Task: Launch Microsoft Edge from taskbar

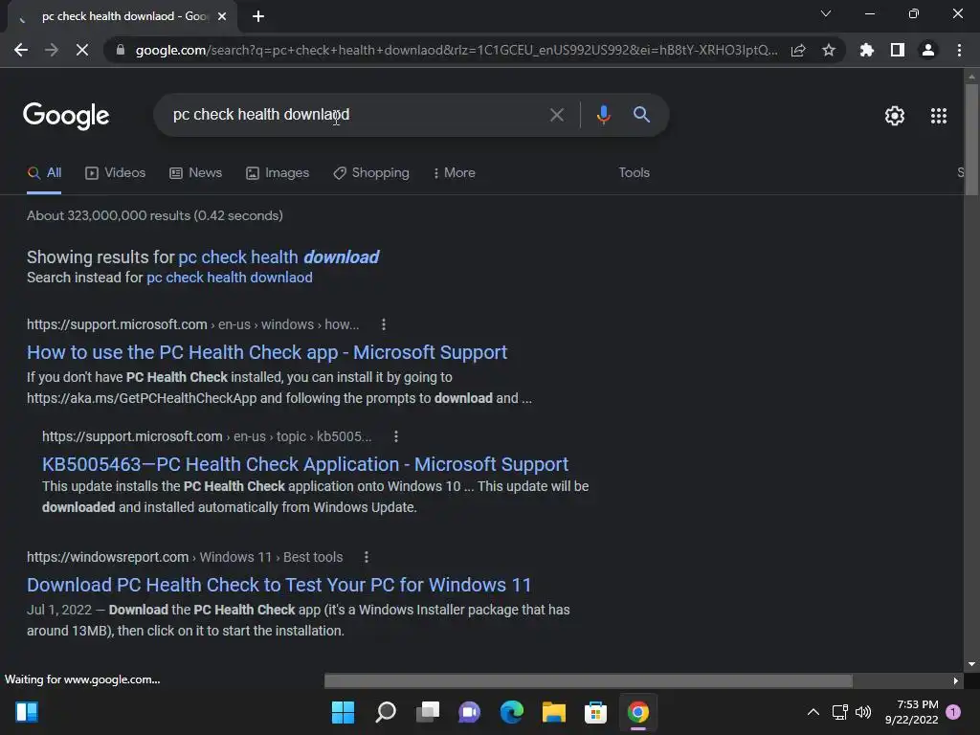Action: pyautogui.click(x=511, y=712)
